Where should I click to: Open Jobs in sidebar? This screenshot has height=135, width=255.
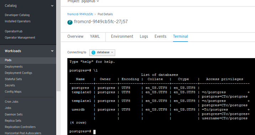click(x=8, y=108)
